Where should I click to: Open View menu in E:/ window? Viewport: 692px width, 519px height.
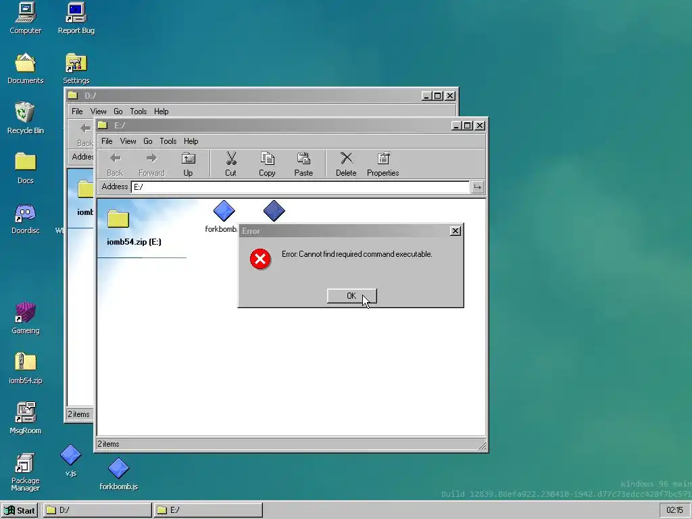tap(128, 141)
